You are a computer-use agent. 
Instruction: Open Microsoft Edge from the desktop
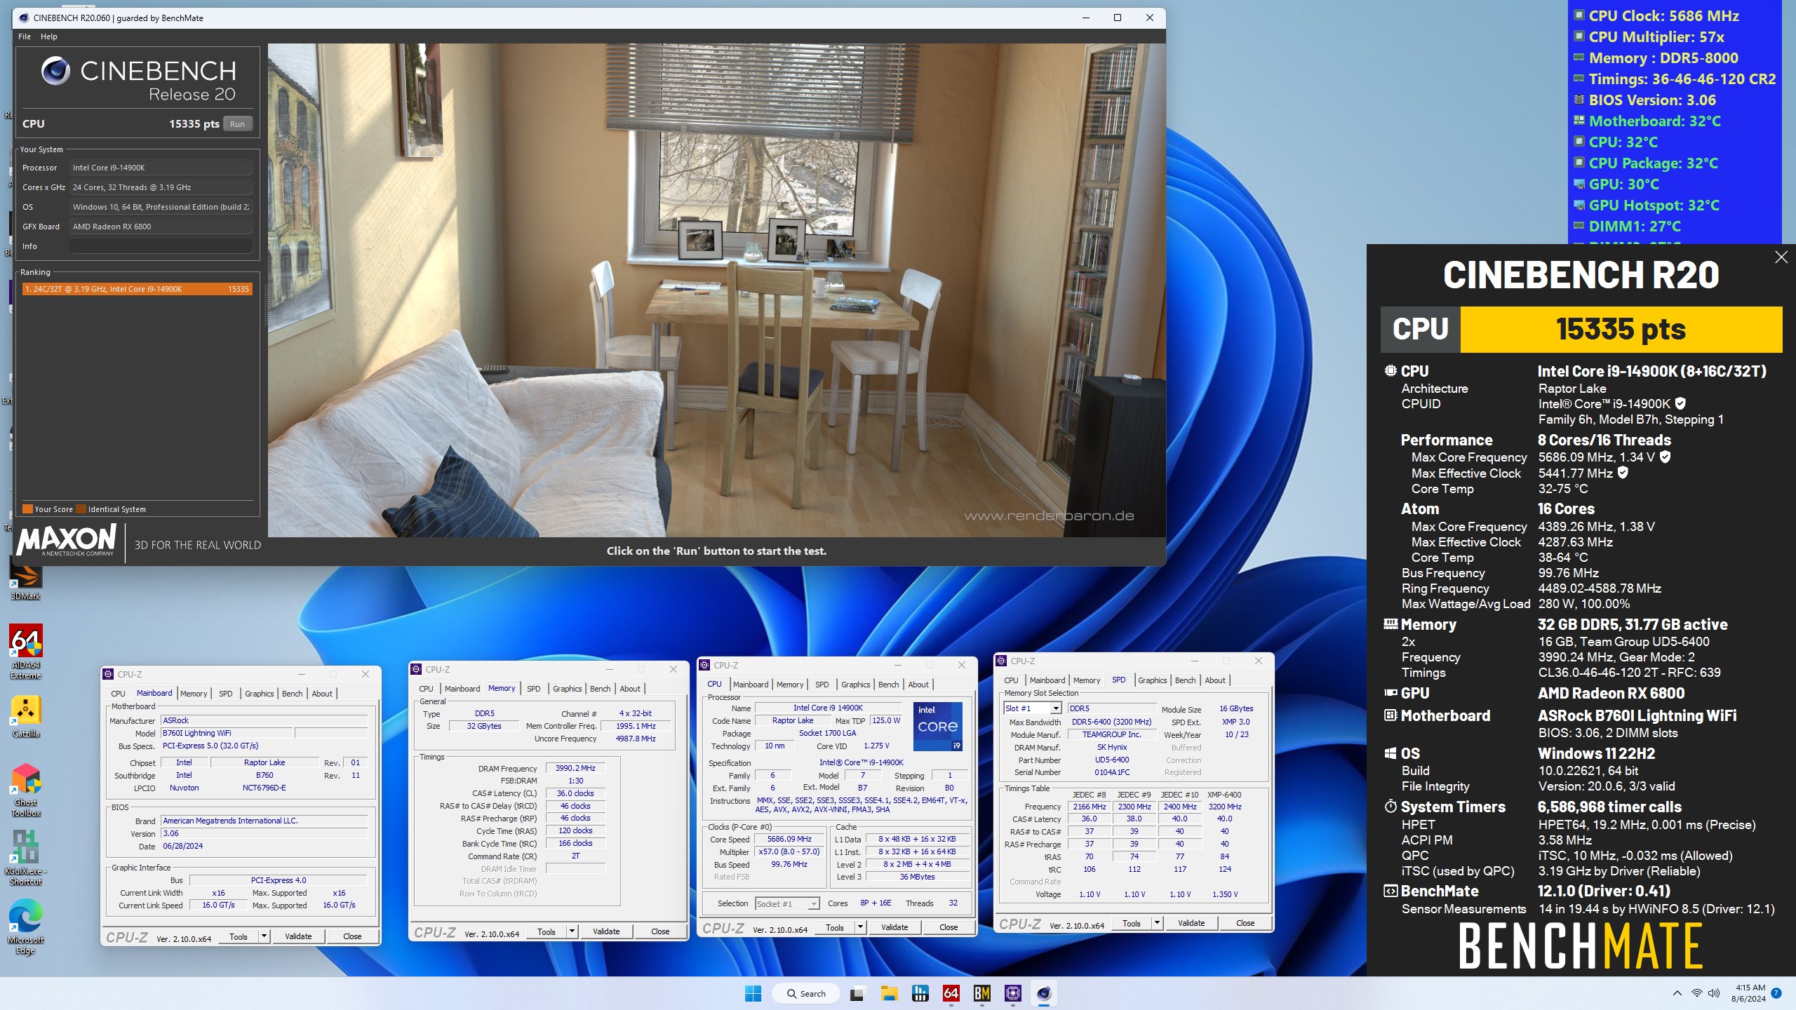point(25,927)
